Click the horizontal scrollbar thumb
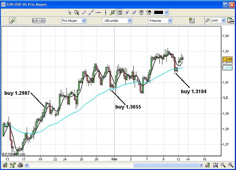The height and width of the screenshot is (170, 236). click(166, 165)
